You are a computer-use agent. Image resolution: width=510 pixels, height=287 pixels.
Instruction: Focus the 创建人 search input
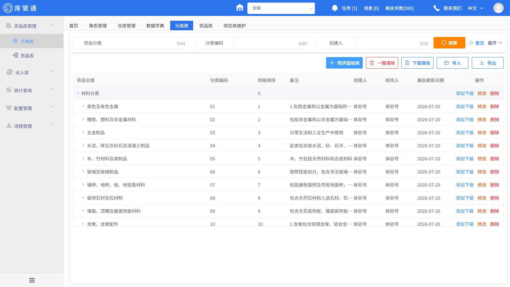(392, 43)
